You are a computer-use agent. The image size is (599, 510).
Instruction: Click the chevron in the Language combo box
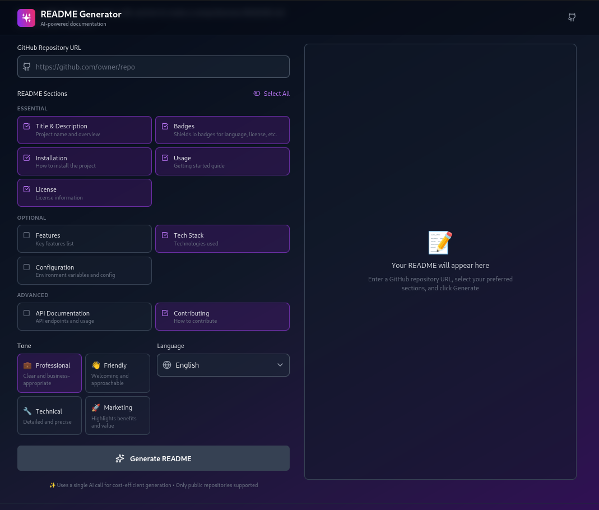[x=280, y=365]
